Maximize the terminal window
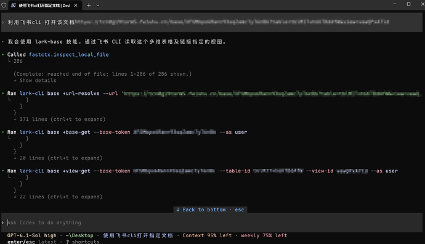The width and height of the screenshot is (425, 244). [x=408, y=4]
